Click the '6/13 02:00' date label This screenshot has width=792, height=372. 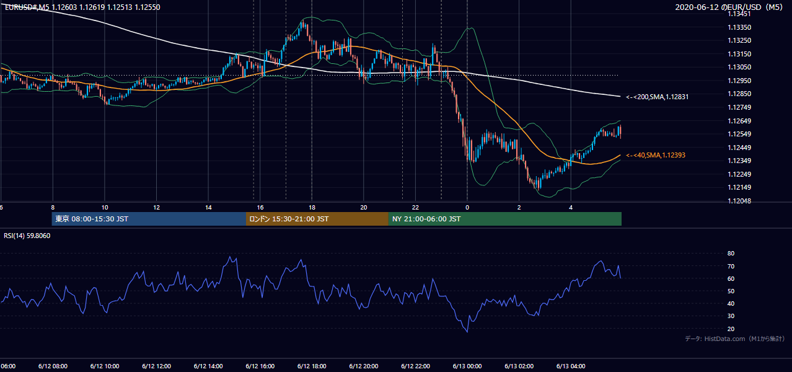(519, 366)
